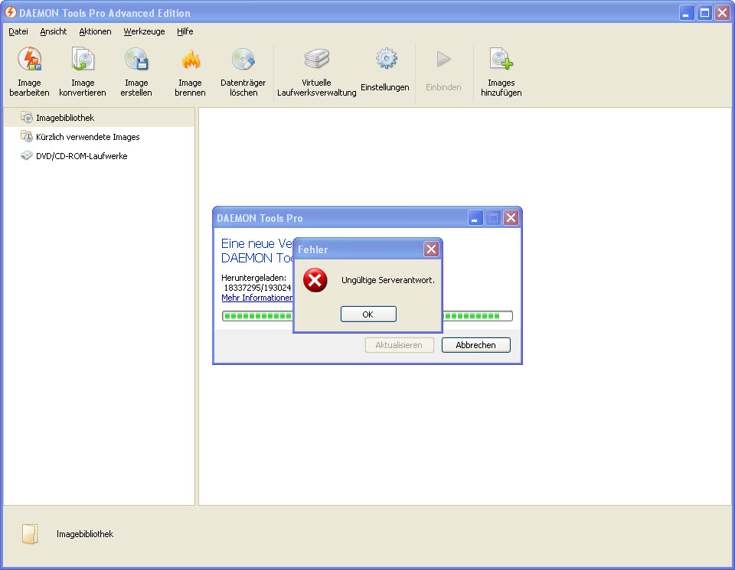Select DVD/CD-ROM-Laufwerke in the sidebar

[x=81, y=156]
